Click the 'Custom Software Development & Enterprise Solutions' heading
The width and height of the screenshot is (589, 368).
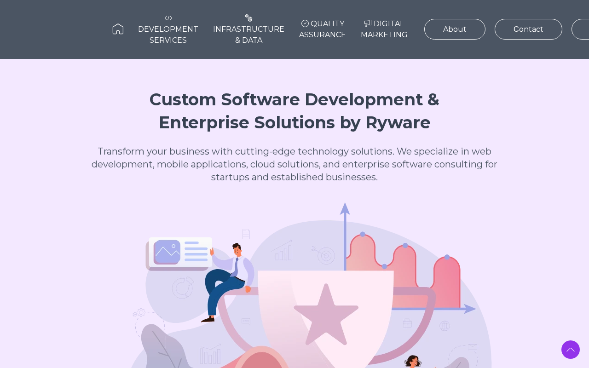[x=294, y=111]
